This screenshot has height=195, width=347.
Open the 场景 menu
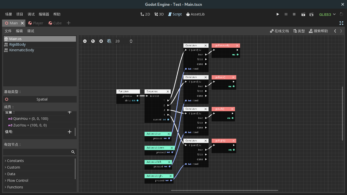coord(9,14)
